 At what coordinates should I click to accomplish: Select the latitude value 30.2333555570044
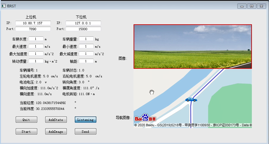click(50, 109)
